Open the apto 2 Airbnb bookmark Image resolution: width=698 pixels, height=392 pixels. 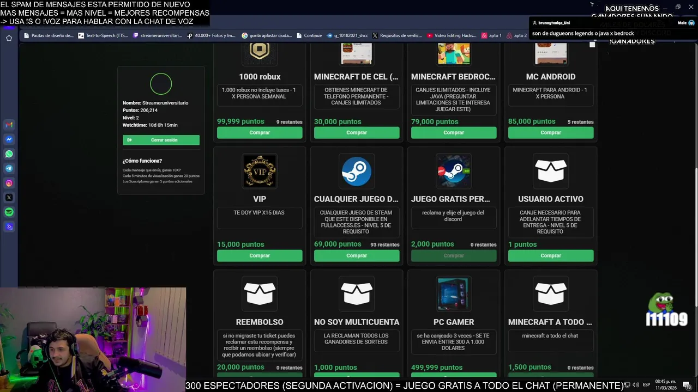pos(517,35)
